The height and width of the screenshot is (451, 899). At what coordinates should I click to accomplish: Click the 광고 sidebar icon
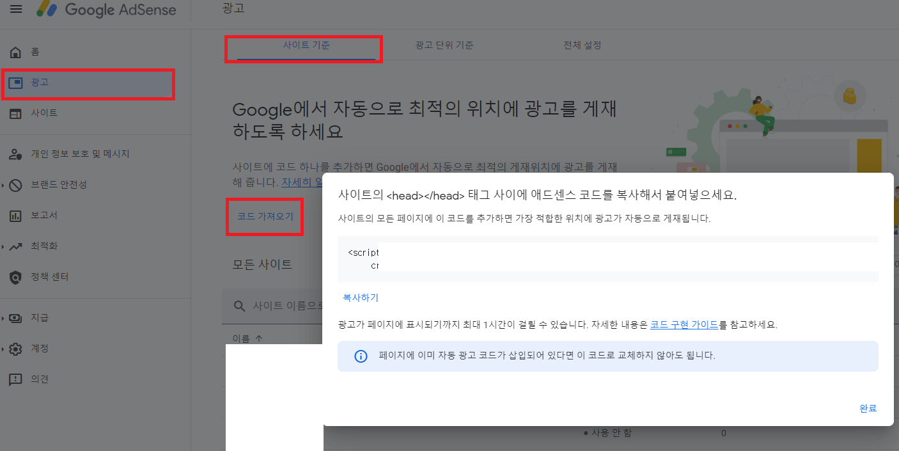point(16,83)
